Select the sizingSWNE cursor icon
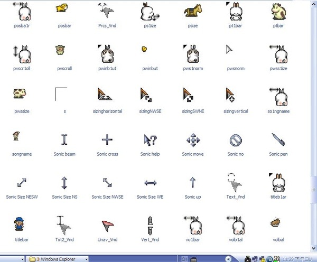Screen dimensions: 317x262 pos(188,95)
